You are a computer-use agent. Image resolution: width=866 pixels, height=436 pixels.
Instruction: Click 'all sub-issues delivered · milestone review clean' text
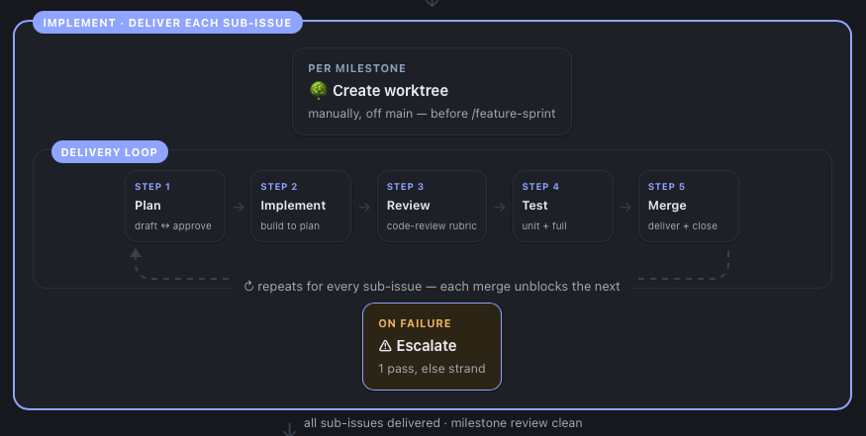pyautogui.click(x=443, y=423)
